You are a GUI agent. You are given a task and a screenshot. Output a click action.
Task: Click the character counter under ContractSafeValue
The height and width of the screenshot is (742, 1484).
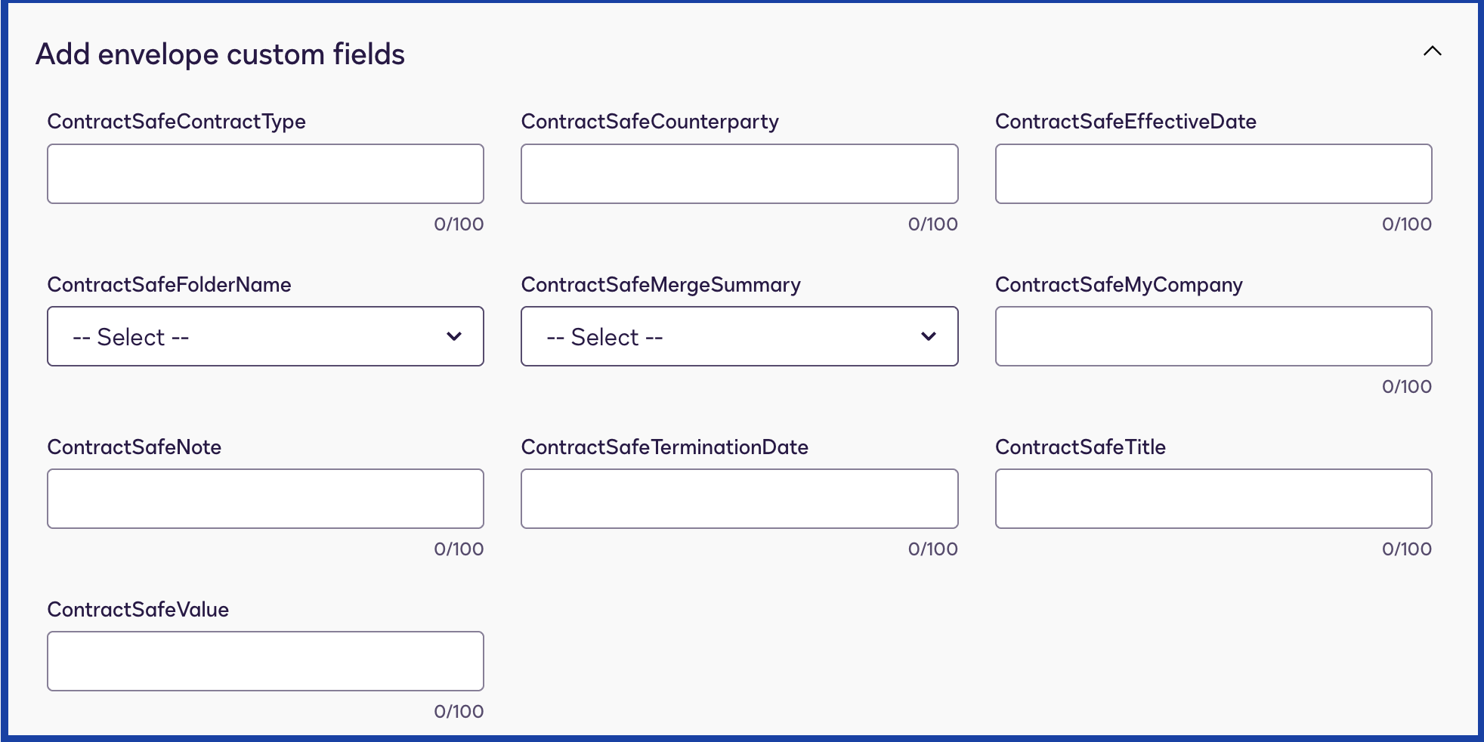point(458,711)
